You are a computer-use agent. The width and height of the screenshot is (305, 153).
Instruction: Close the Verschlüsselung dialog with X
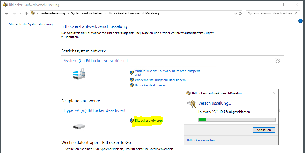click(274, 93)
